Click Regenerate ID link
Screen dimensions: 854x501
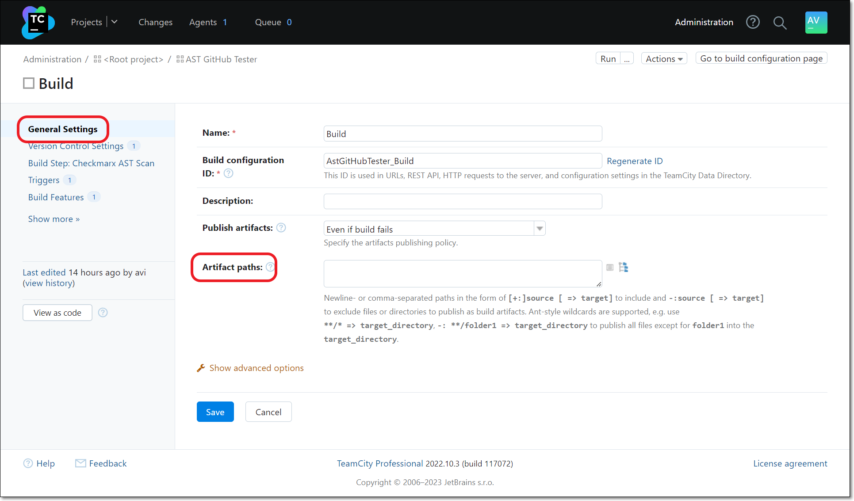click(x=635, y=161)
